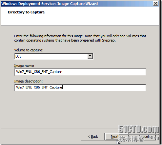Close the Image Capture Wizard window
Image resolution: width=162 pixels, height=145 pixels.
pos(156,4)
